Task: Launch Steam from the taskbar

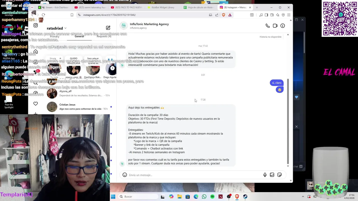Action: [x=245, y=197]
